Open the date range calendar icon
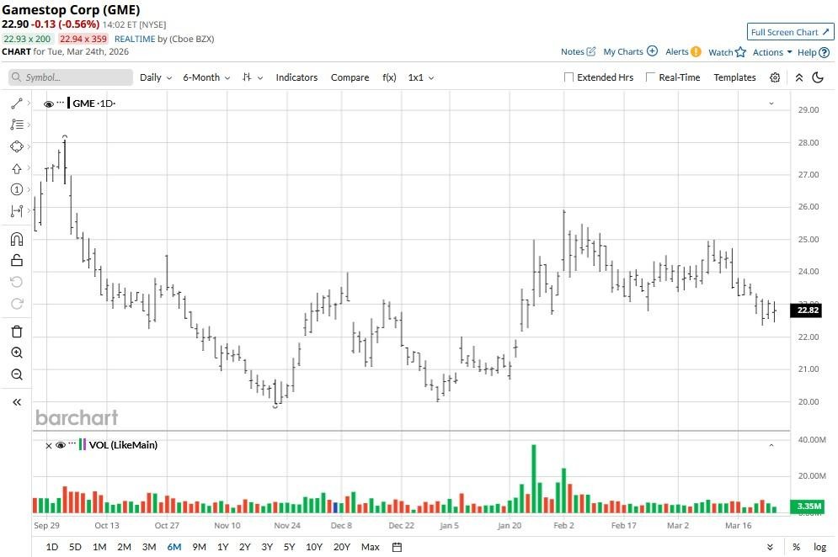The height and width of the screenshot is (557, 838). (x=397, y=547)
